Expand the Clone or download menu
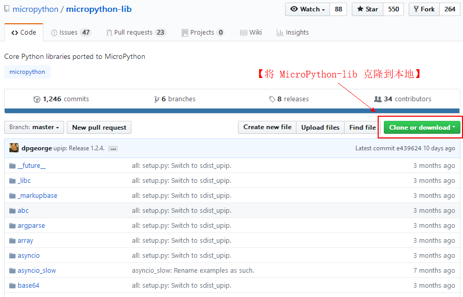Viewport: 463px width, 297px height. 422,128
